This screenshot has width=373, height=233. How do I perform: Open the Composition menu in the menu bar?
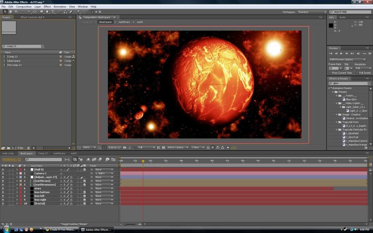click(x=24, y=7)
